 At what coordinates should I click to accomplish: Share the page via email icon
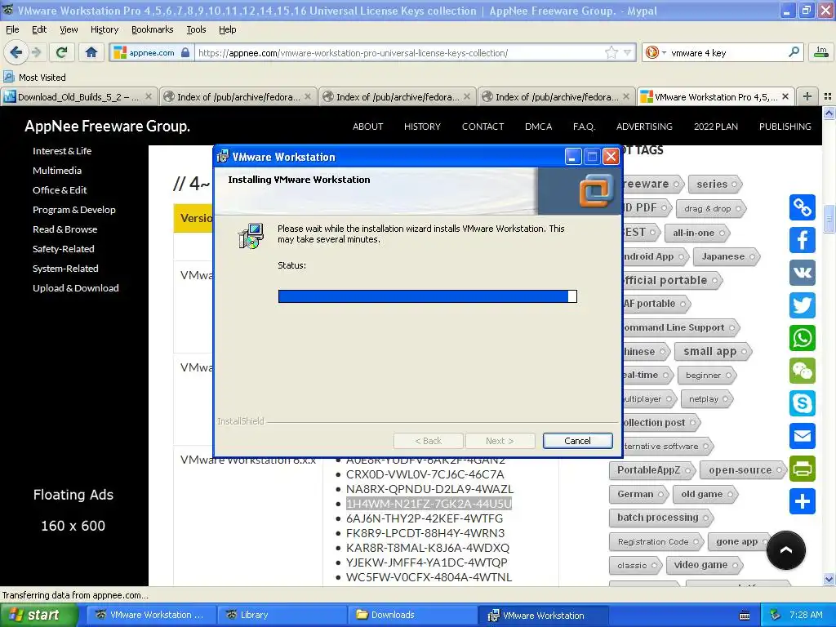802,436
